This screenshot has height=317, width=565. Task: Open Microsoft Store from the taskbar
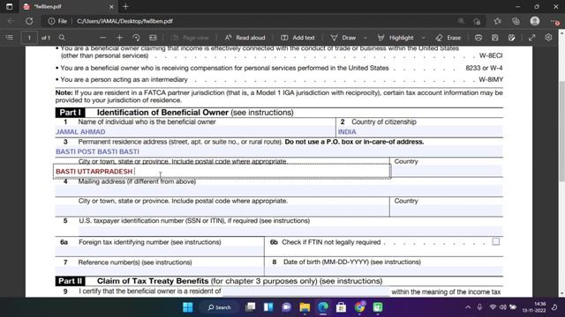[341, 307]
